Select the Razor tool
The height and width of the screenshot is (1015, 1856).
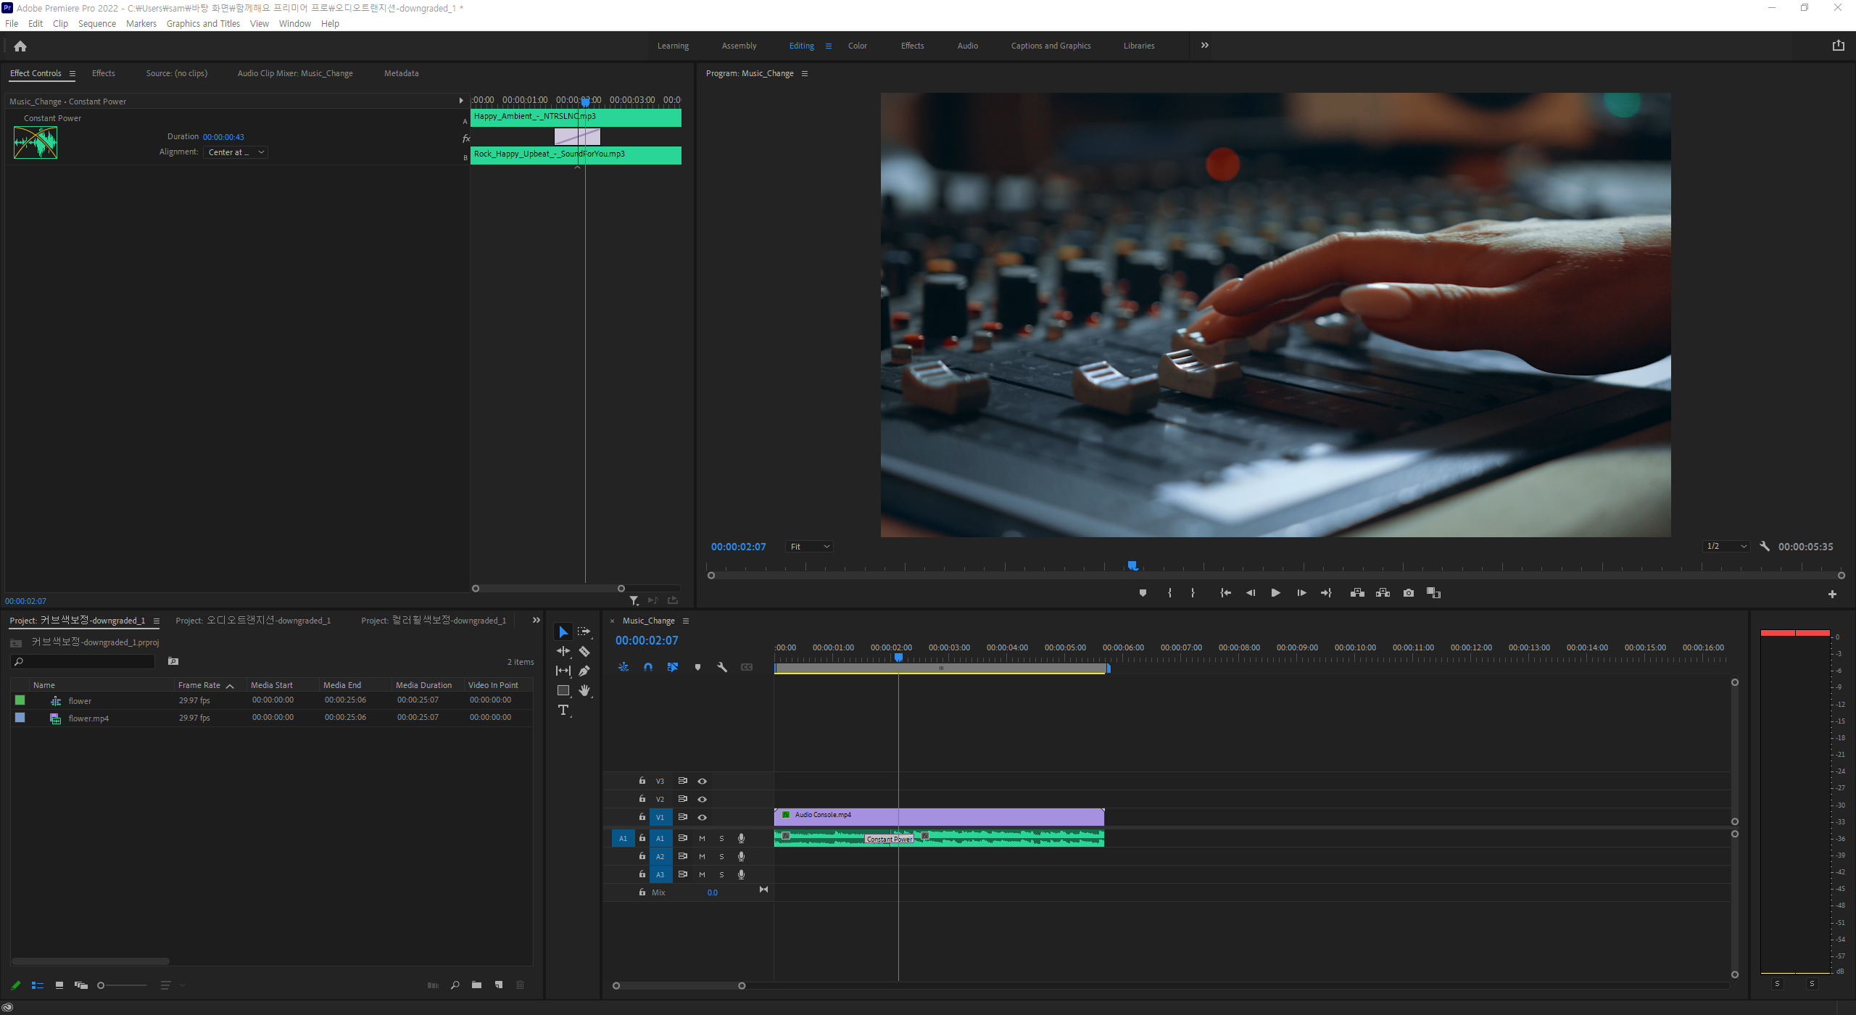(x=584, y=651)
